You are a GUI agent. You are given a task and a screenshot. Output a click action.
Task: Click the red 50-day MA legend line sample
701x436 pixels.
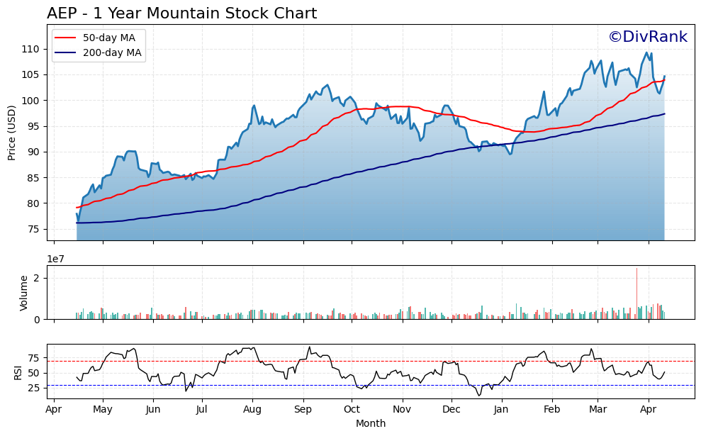(x=65, y=38)
